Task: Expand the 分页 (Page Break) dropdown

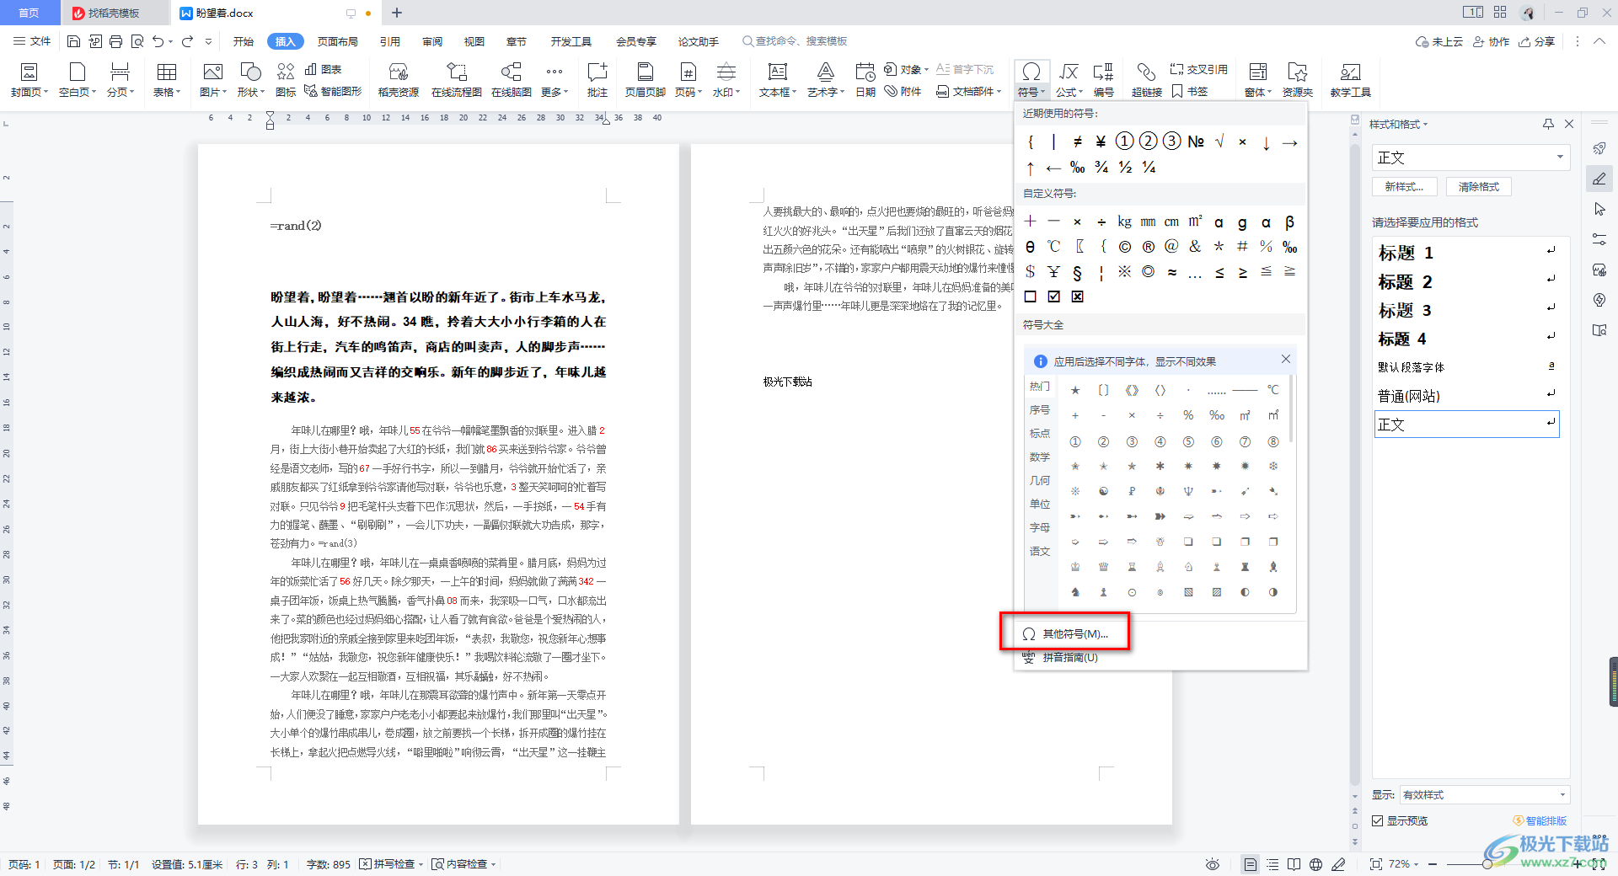Action: click(121, 79)
